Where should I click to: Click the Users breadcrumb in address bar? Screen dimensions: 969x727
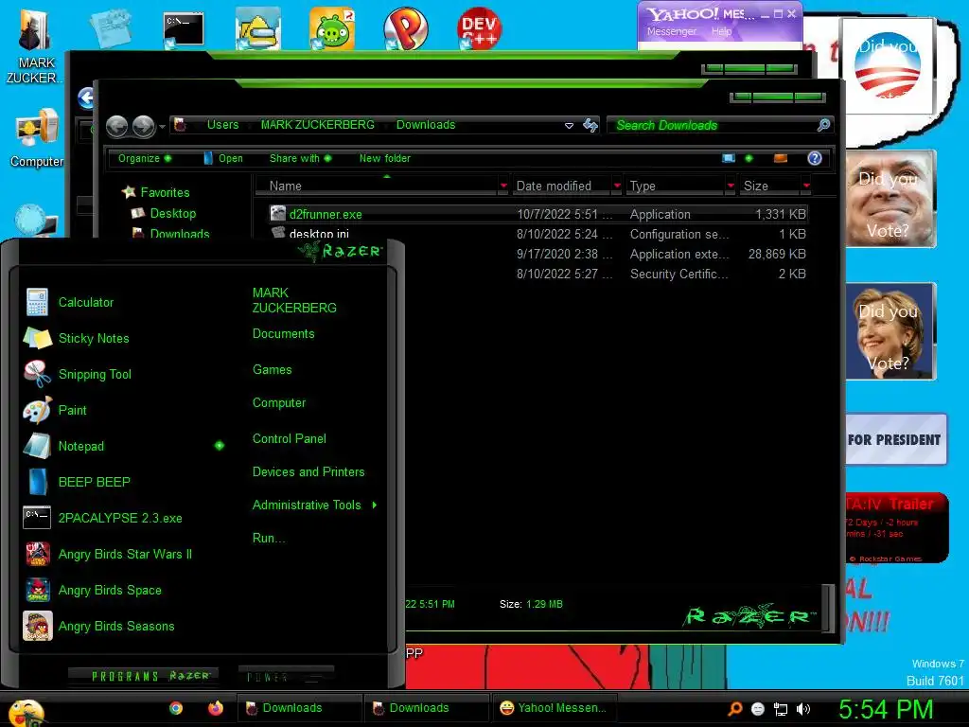tap(222, 125)
